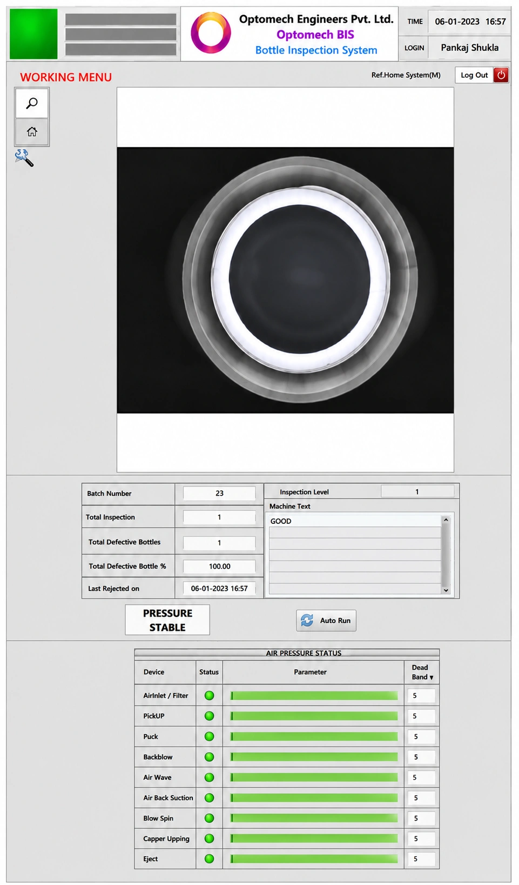
Task: Click Air Wave green status light
Action: click(210, 777)
